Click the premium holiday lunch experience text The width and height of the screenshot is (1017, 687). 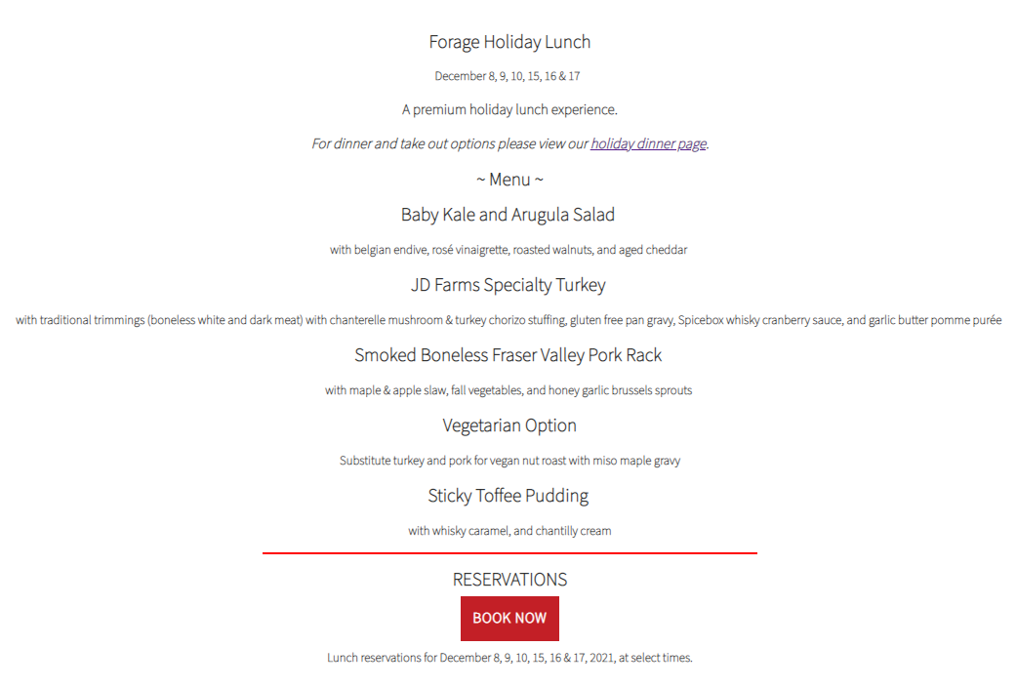509,109
